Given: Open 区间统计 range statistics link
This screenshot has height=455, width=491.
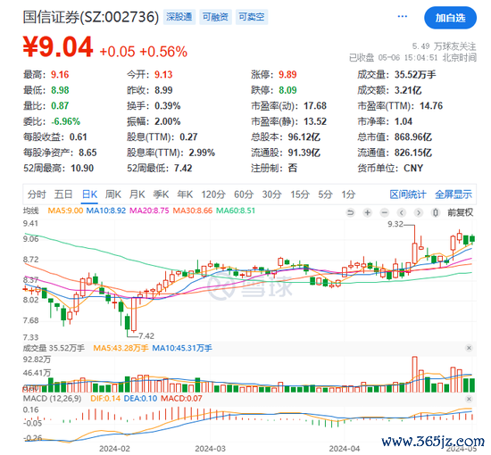Looking at the screenshot, I should 408,194.
